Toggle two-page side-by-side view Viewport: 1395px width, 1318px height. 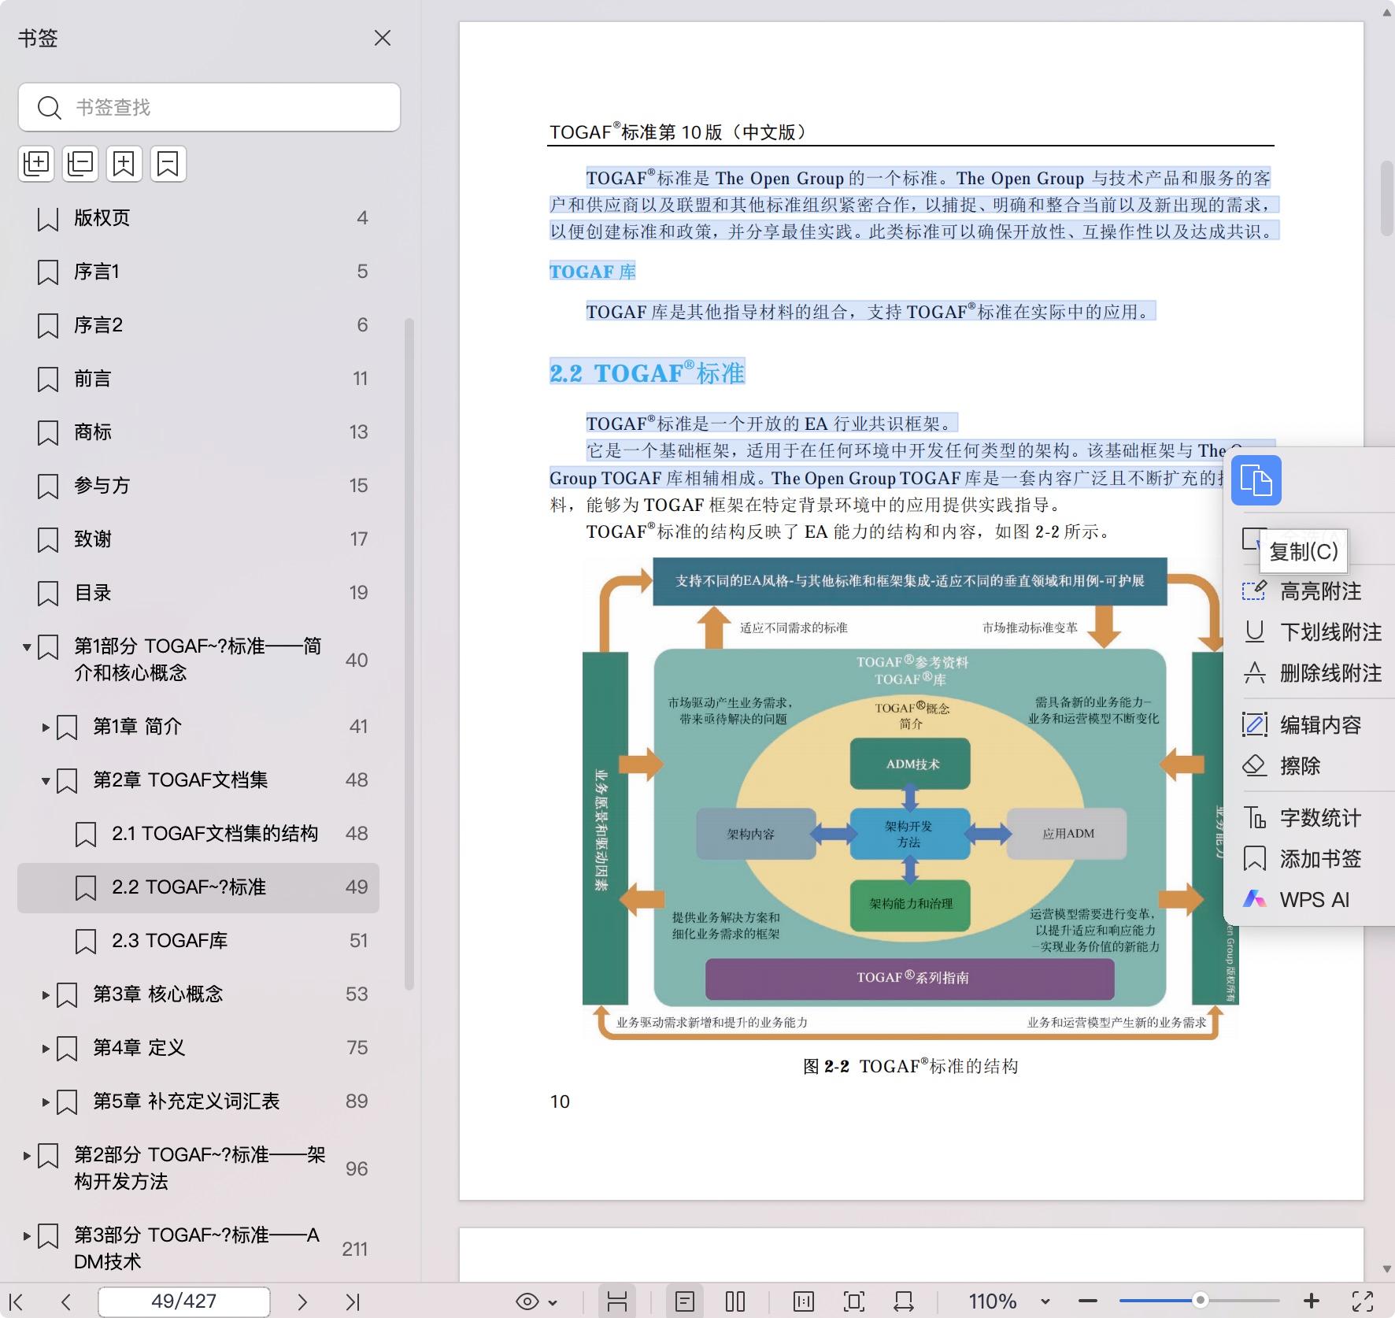click(735, 1301)
